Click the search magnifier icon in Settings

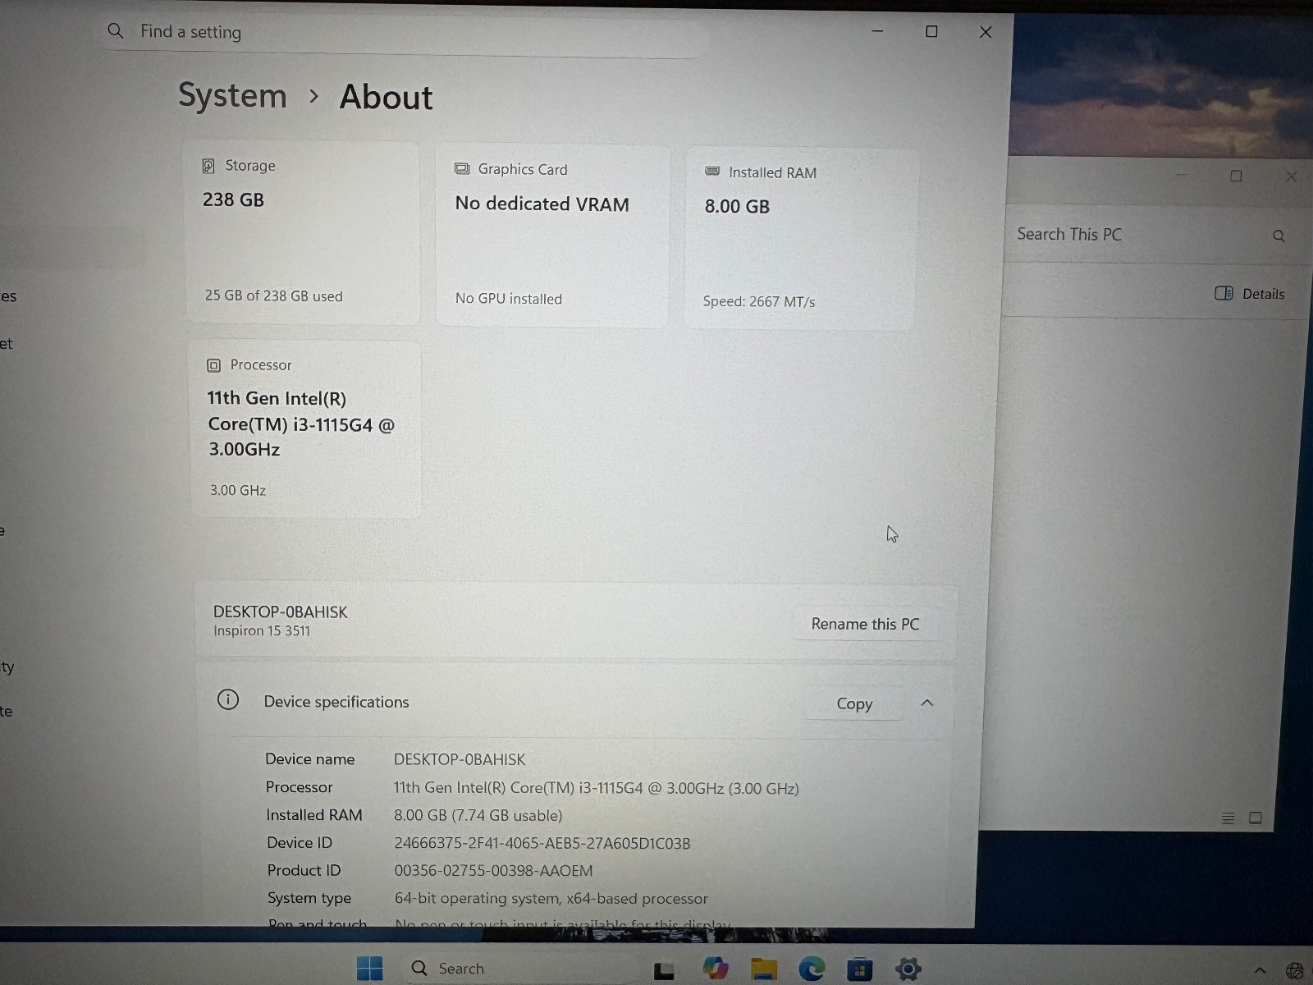pyautogui.click(x=116, y=31)
